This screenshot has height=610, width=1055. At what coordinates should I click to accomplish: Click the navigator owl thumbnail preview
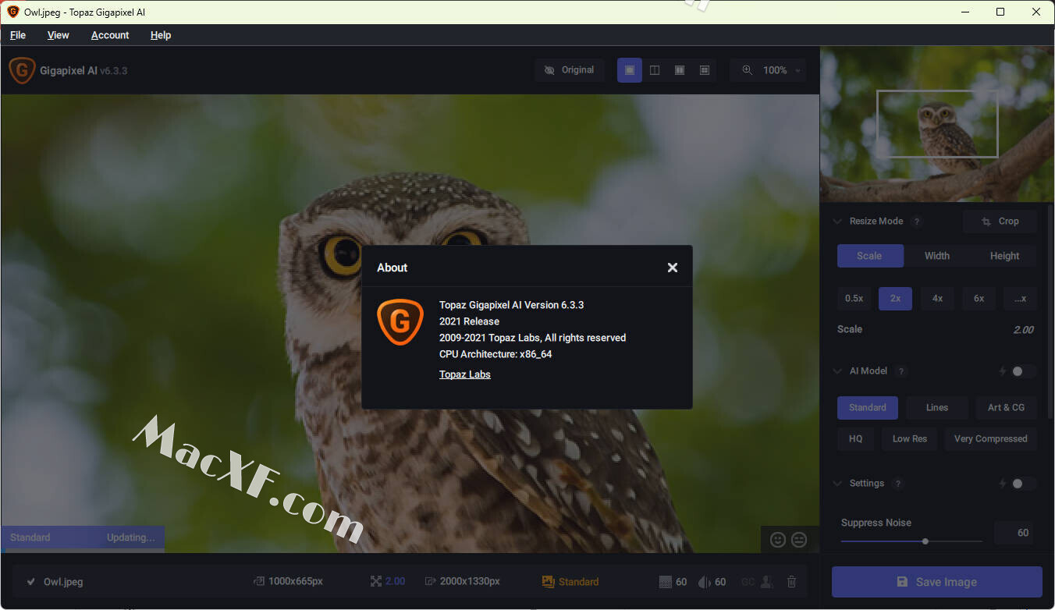coord(936,124)
